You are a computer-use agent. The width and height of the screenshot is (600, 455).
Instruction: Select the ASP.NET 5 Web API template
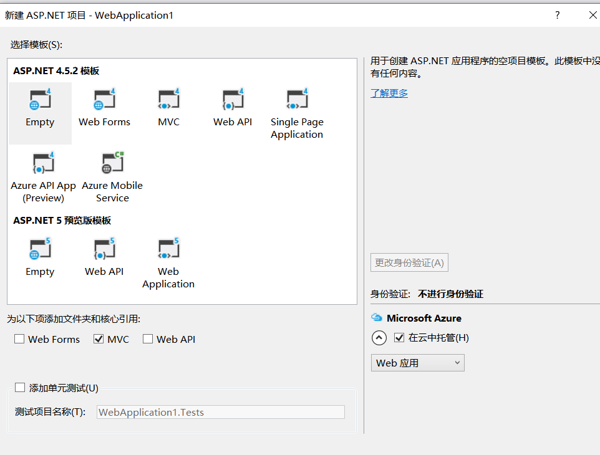tap(104, 250)
